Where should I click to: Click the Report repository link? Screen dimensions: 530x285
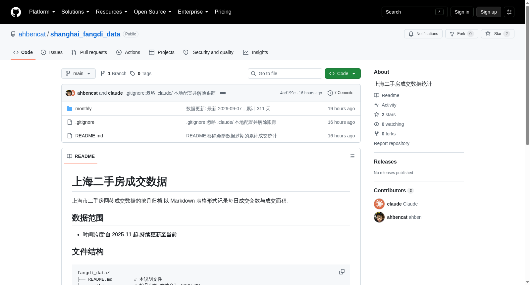pyautogui.click(x=392, y=143)
